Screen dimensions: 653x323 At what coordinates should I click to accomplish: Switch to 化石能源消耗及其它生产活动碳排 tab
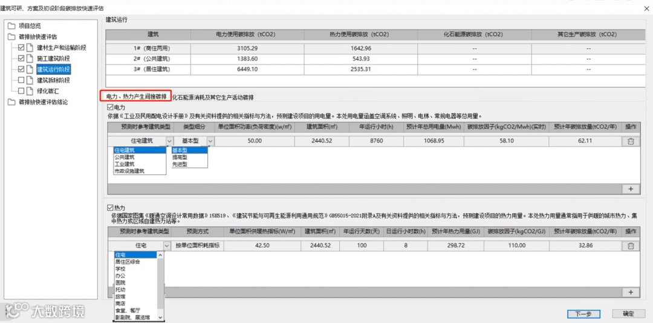point(213,97)
